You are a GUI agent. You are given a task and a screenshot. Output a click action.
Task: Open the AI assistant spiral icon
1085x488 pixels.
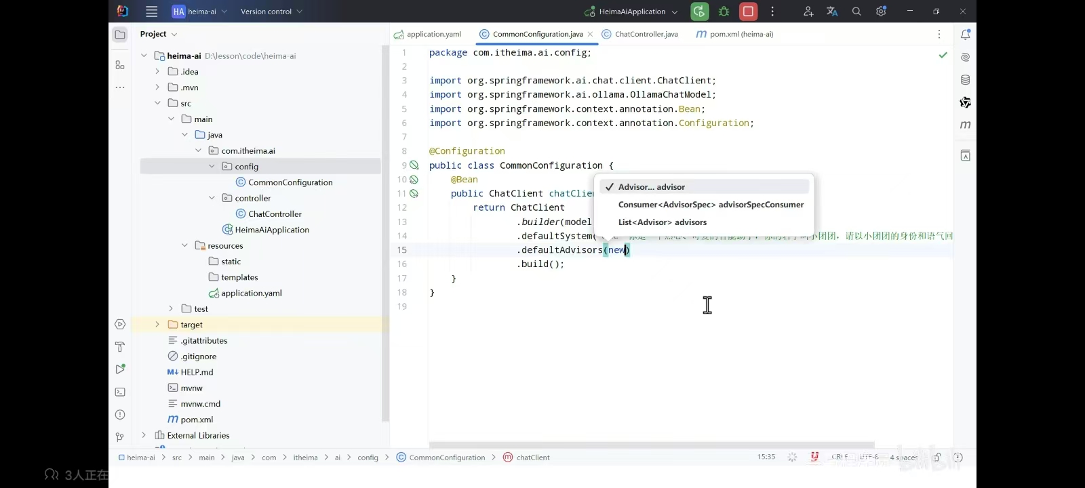tap(965, 58)
